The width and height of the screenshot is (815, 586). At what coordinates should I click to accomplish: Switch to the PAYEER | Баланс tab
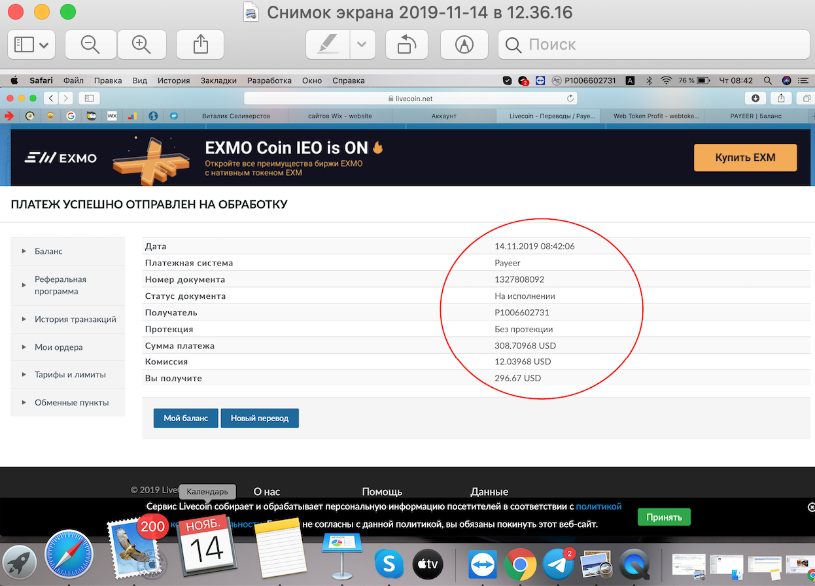(x=755, y=116)
